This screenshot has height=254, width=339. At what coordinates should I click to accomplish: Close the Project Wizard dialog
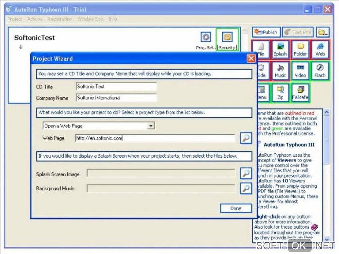point(251,58)
